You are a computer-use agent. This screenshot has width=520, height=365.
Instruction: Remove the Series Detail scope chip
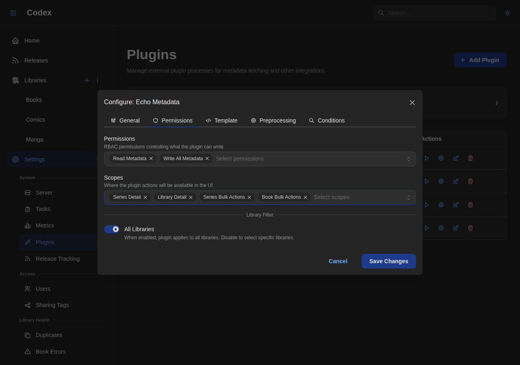pyautogui.click(x=145, y=197)
